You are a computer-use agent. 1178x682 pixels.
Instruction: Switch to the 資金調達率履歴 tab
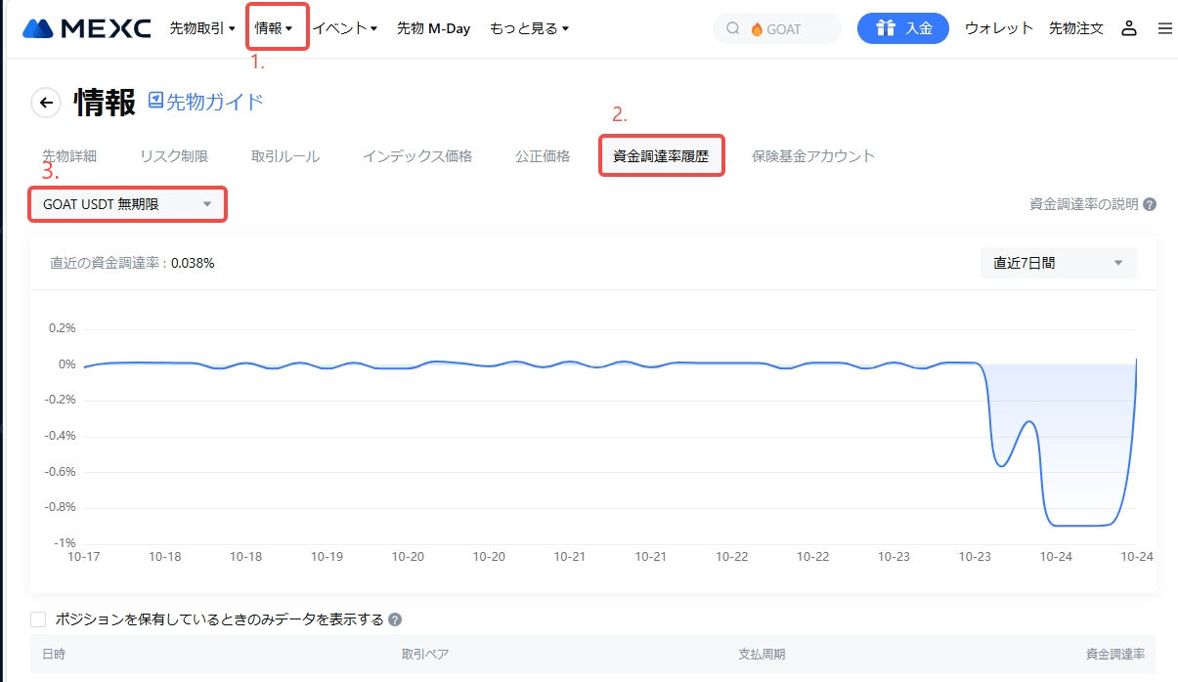(661, 156)
